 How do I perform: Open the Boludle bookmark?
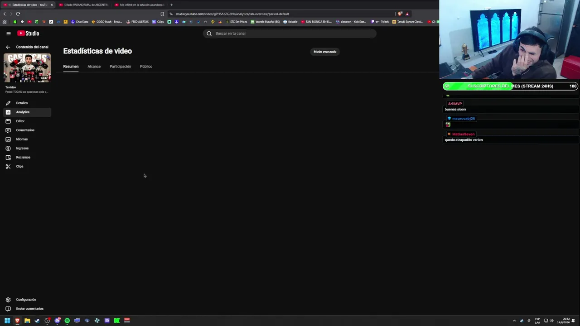point(290,22)
